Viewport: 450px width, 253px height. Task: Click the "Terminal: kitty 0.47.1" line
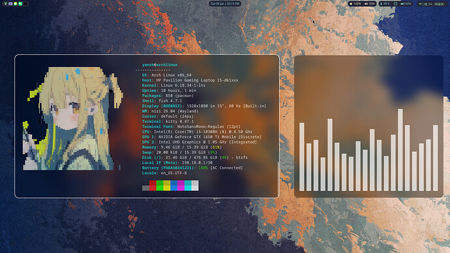[x=168, y=122]
